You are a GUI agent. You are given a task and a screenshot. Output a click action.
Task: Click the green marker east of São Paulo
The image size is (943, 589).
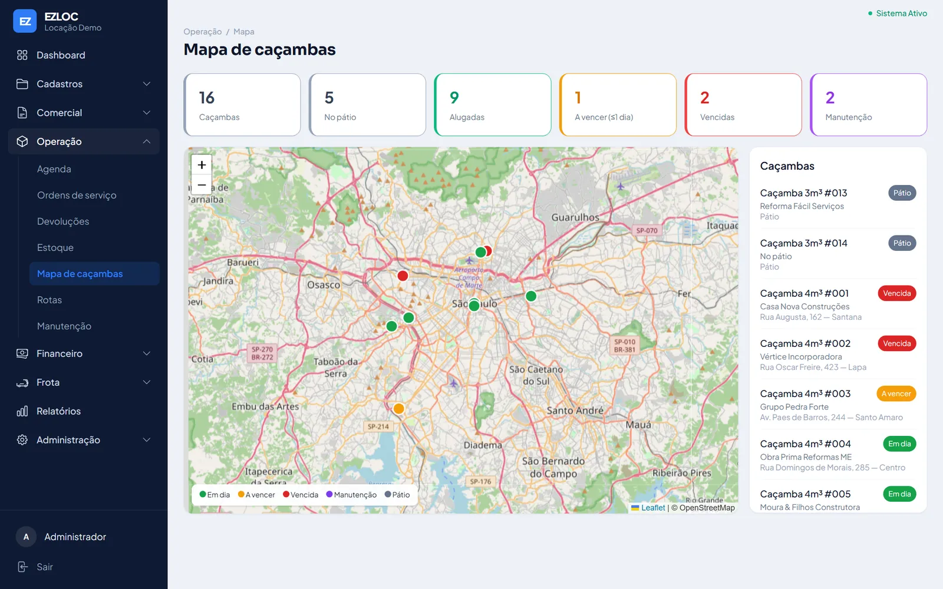531,296
